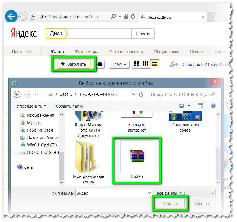Click the Этот ... breadcrumb segment
Image resolution: width=237 pixels, height=222 pixels.
click(x=66, y=94)
